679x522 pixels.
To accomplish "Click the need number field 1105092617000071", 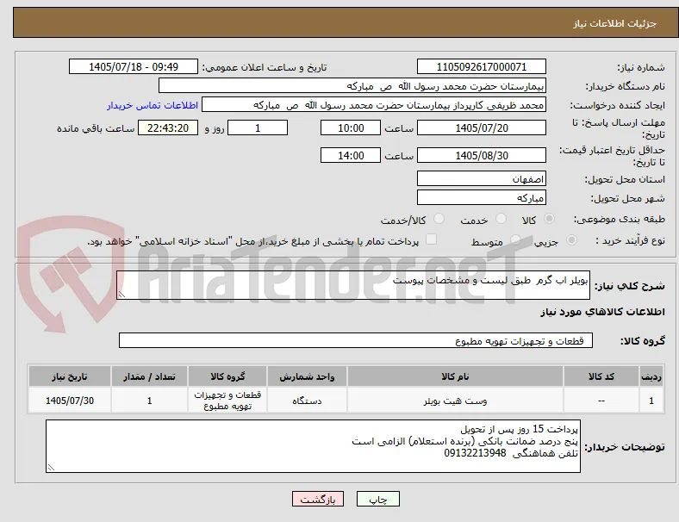I will 482,66.
